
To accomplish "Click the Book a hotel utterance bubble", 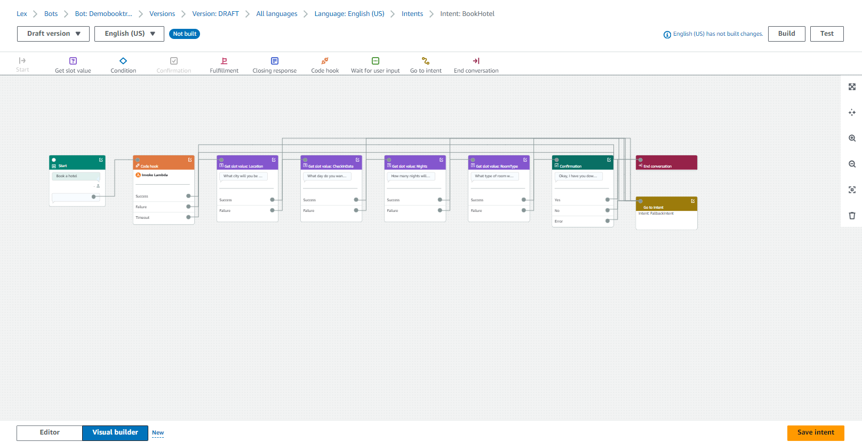I will coord(76,176).
